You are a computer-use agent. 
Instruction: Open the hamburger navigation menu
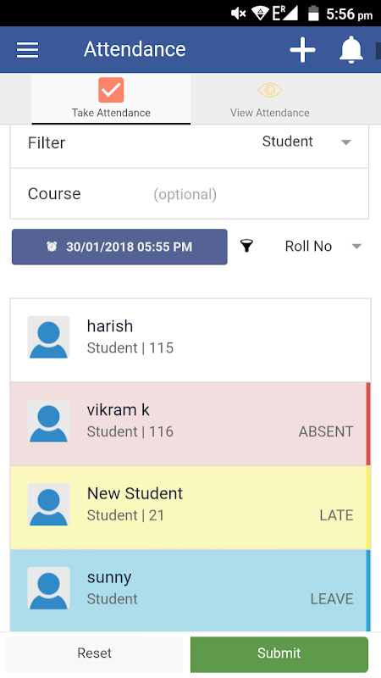27,50
